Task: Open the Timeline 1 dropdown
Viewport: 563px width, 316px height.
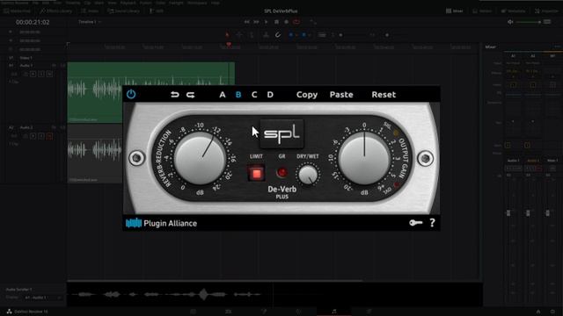Action: point(90,22)
